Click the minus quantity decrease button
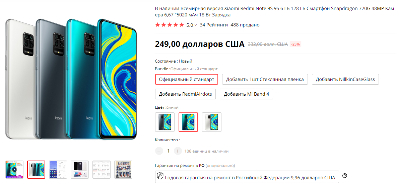The width and height of the screenshot is (396, 185). point(159,151)
